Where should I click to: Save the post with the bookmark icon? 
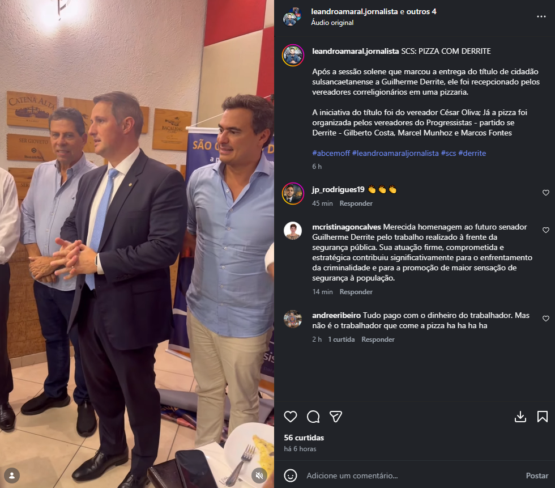point(543,417)
